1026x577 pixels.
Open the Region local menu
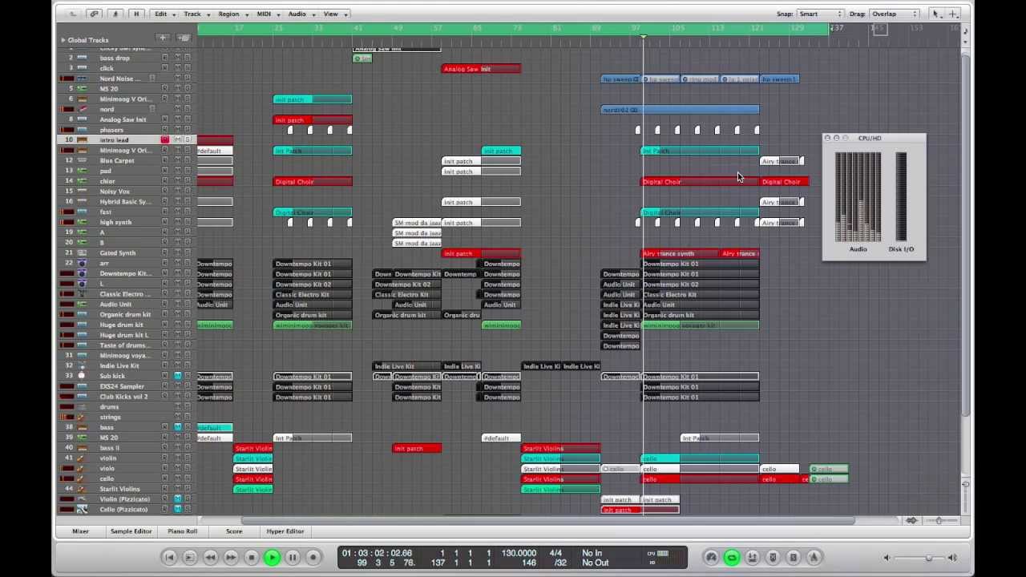(232, 14)
